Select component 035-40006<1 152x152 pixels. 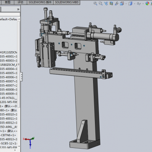(x=9, y=77)
